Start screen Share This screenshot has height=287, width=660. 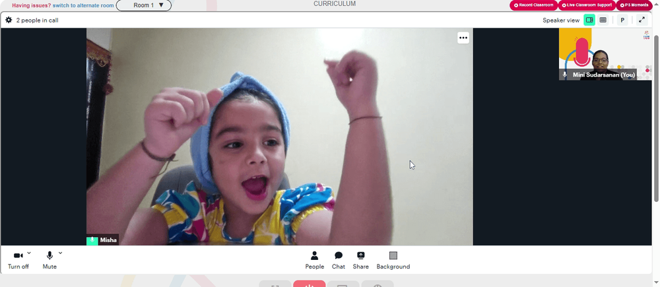click(361, 261)
